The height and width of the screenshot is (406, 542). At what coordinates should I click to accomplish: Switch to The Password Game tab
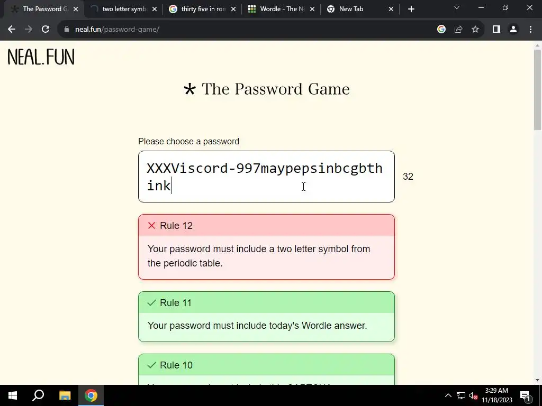[41, 9]
